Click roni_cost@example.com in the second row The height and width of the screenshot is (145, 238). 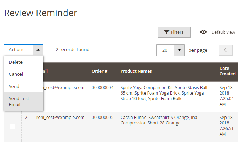(60, 118)
